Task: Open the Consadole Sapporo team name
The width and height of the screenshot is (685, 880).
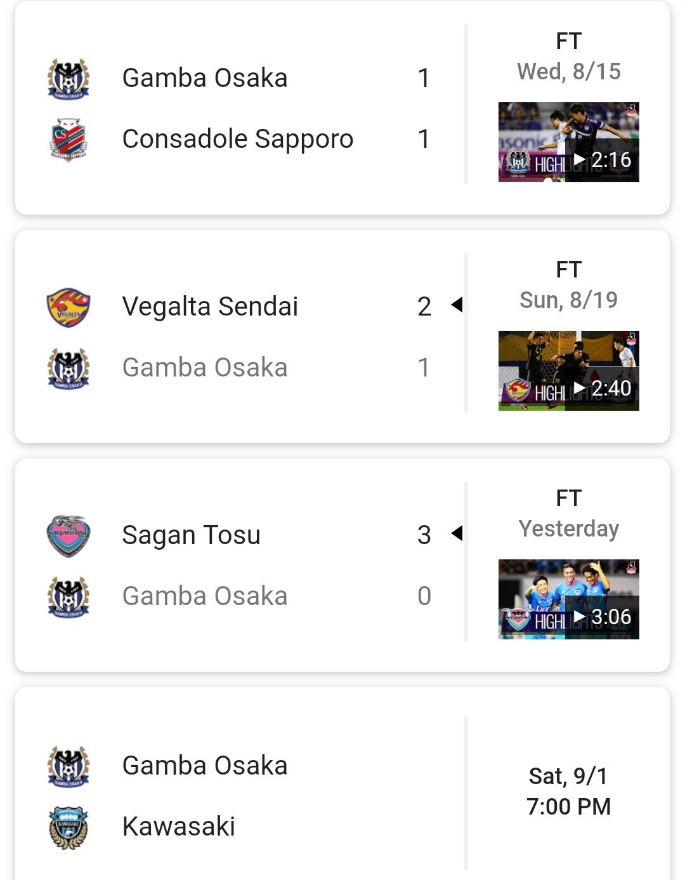Action: click(x=238, y=140)
